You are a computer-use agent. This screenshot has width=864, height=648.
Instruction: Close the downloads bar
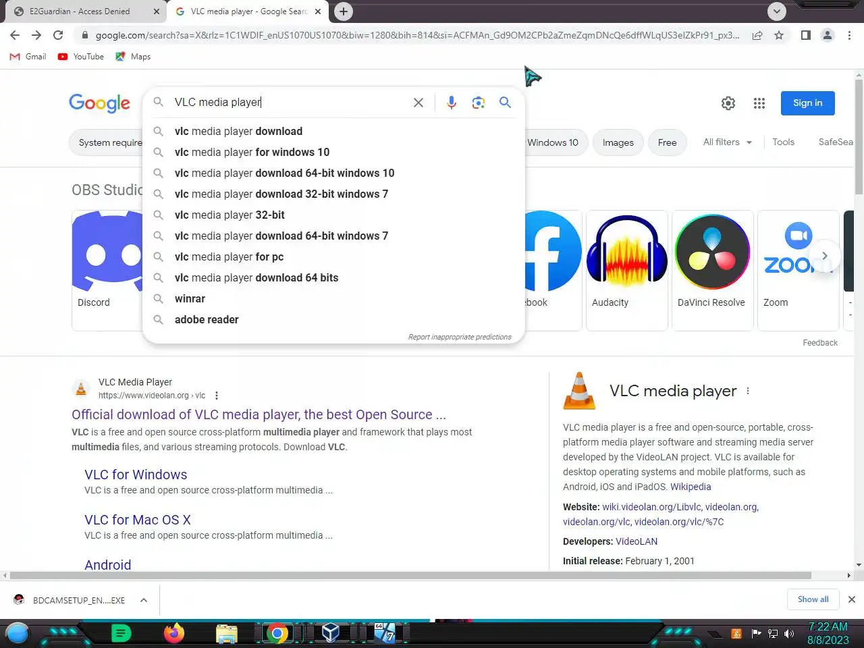click(x=852, y=599)
